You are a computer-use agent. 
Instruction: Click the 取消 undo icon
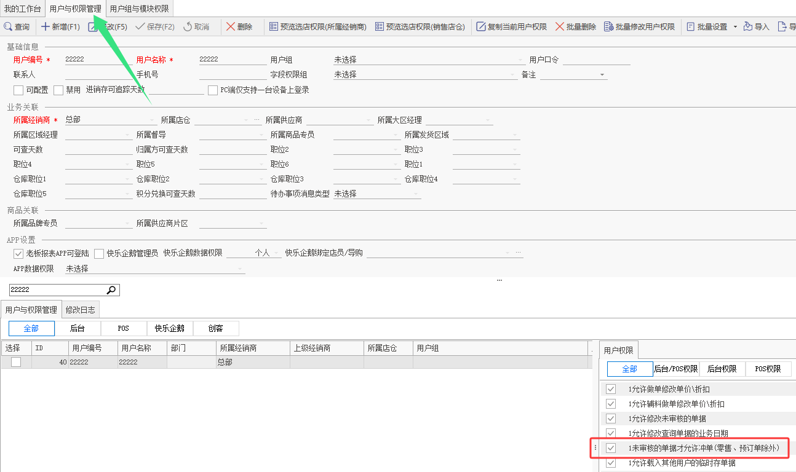tap(188, 27)
